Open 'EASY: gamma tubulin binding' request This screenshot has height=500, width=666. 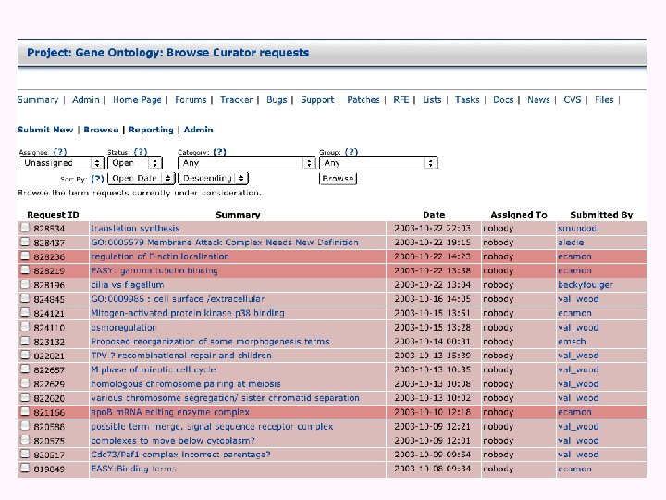pos(154,270)
